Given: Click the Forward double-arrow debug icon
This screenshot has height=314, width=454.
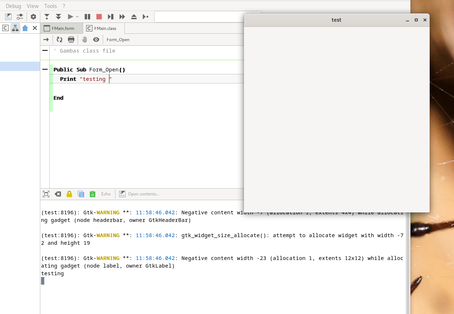Looking at the screenshot, I should [x=122, y=17].
